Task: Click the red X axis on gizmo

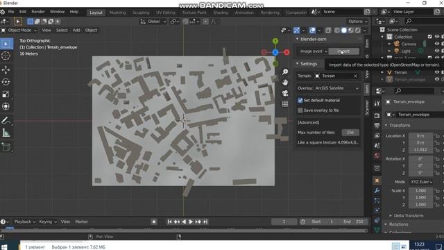Action: (x=287, y=53)
